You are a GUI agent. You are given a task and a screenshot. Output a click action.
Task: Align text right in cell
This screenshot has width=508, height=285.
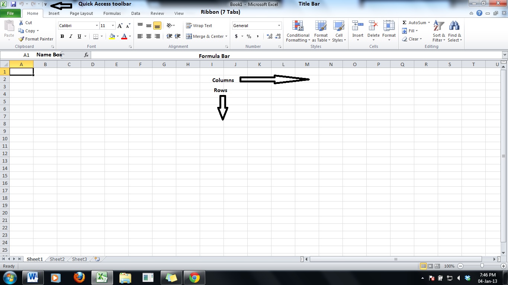click(157, 36)
